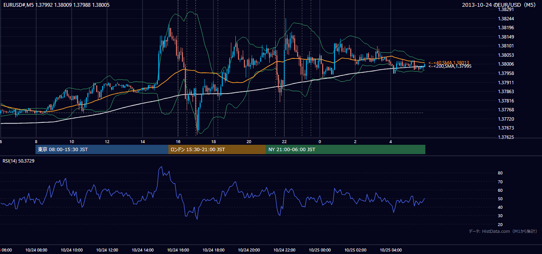The width and height of the screenshot is (542, 254).
Task: Click the RSI(14) 50.3729 indicator label
Action: [x=19, y=161]
